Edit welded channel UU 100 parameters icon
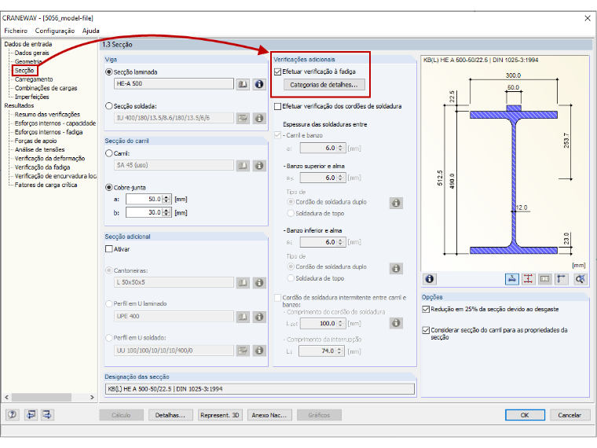 click(243, 351)
